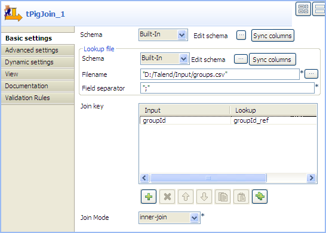Click the Lookup column header
This screenshot has height=233, width=326.
pos(273,110)
